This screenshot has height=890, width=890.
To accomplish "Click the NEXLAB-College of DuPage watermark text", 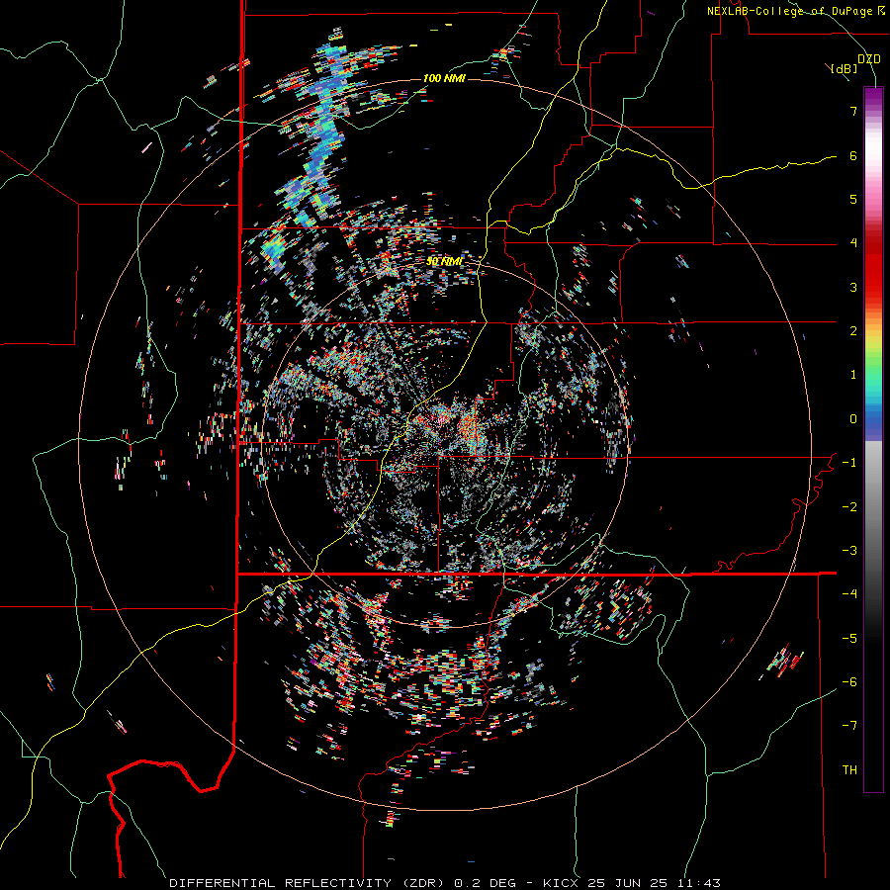I will (x=790, y=11).
